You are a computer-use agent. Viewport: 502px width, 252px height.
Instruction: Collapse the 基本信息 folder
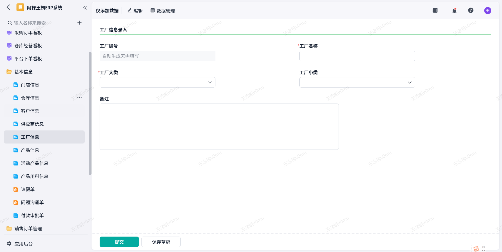(x=44, y=72)
